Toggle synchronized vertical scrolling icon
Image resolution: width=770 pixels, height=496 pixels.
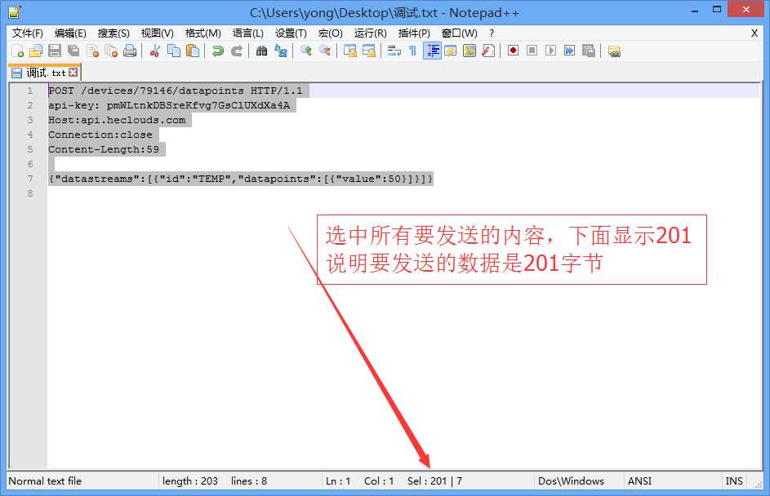(349, 51)
